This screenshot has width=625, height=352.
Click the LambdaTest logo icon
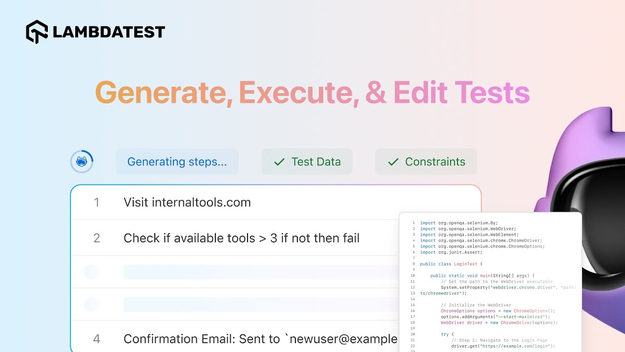click(x=37, y=32)
